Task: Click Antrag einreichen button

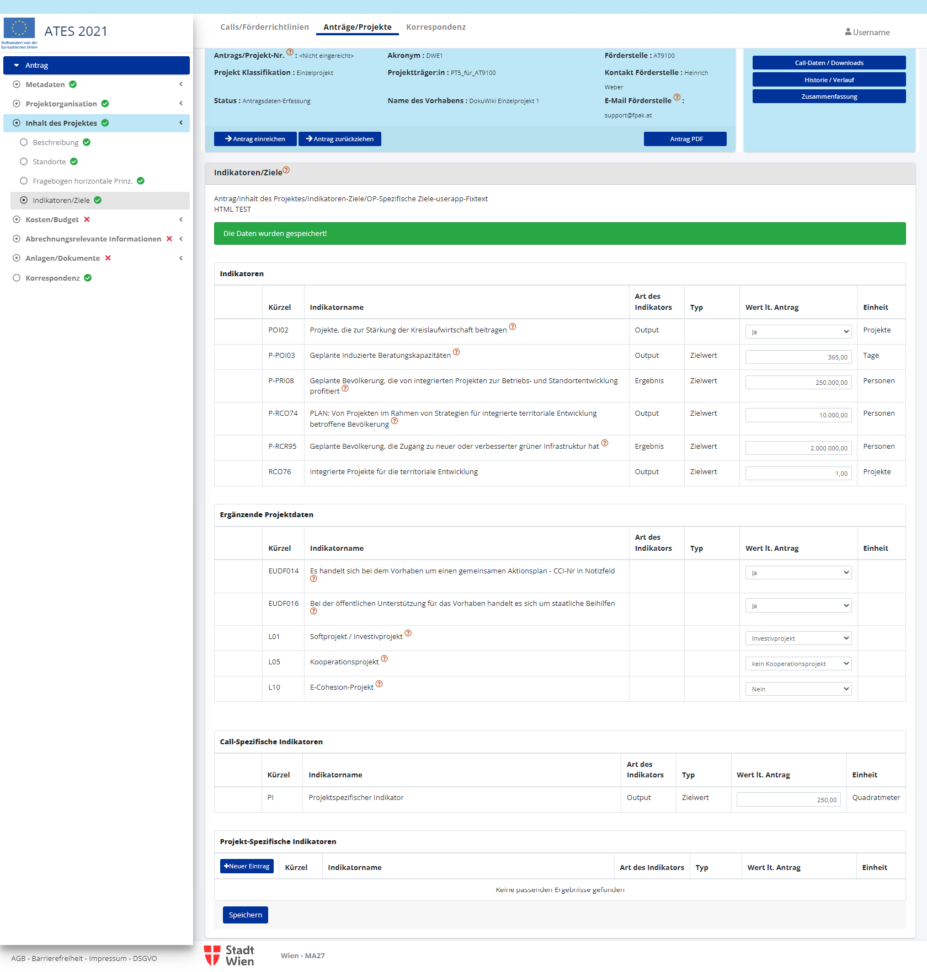Action: click(x=255, y=139)
